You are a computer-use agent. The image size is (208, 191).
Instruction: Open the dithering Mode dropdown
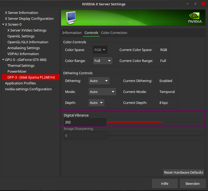(102, 92)
